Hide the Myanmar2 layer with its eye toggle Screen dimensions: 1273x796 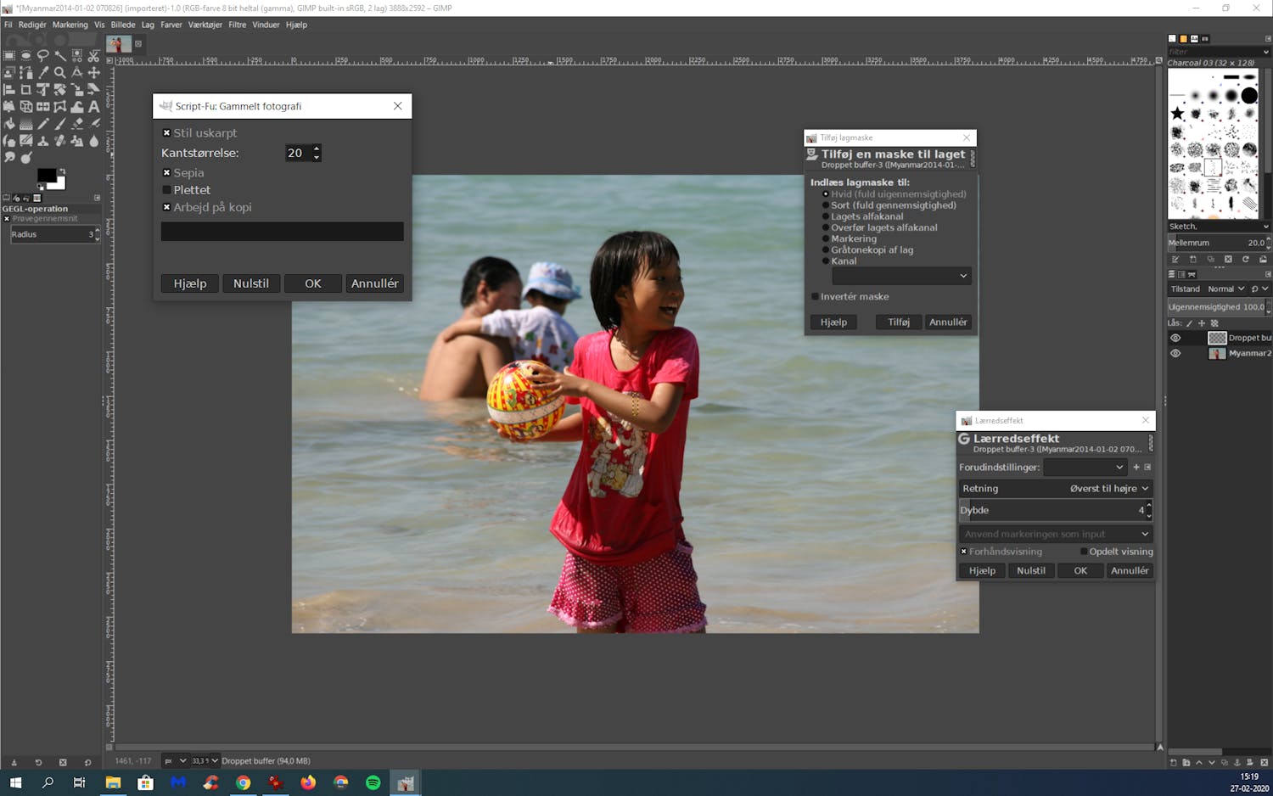pos(1175,353)
